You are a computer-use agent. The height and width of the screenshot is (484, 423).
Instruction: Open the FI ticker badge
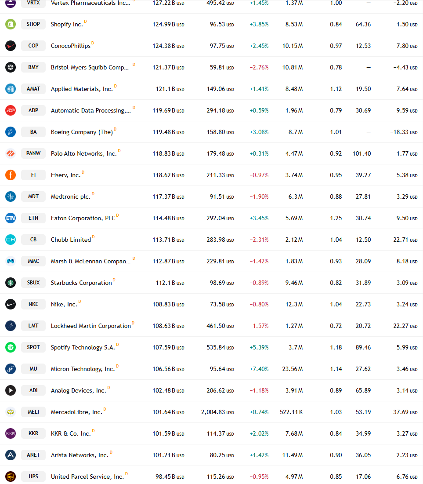[x=33, y=175]
